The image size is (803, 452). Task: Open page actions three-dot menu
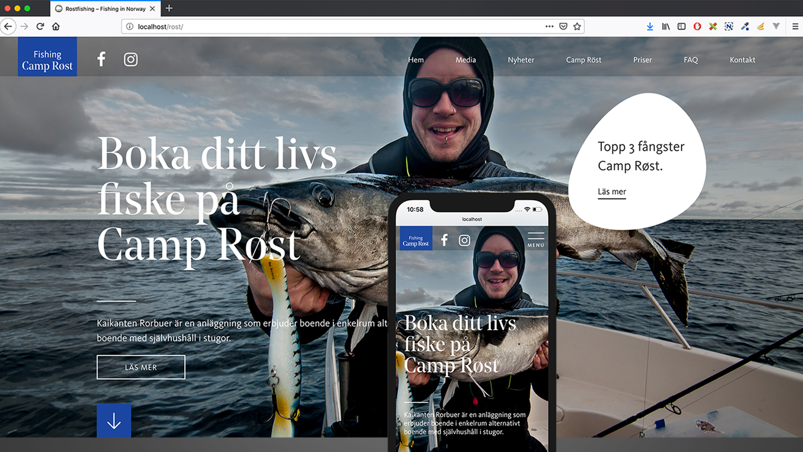(549, 26)
